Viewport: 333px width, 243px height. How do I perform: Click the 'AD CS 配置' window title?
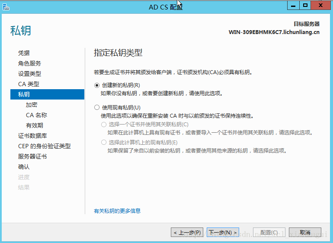click(166, 7)
